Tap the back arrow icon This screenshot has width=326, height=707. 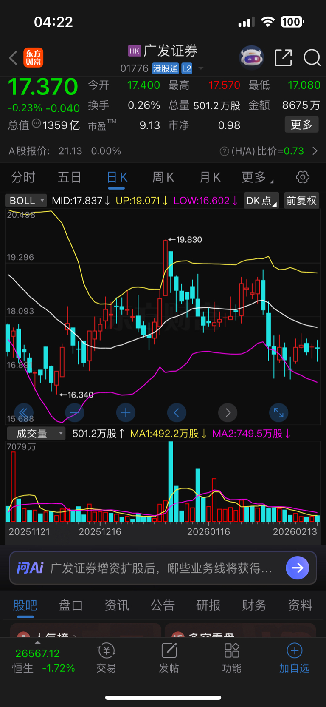(13, 58)
